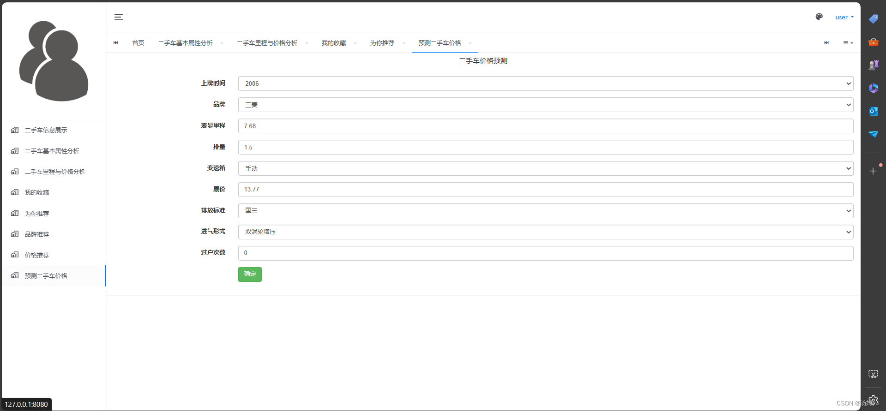This screenshot has width=886, height=411.
Task: Open the tab operations list menu
Action: point(848,43)
